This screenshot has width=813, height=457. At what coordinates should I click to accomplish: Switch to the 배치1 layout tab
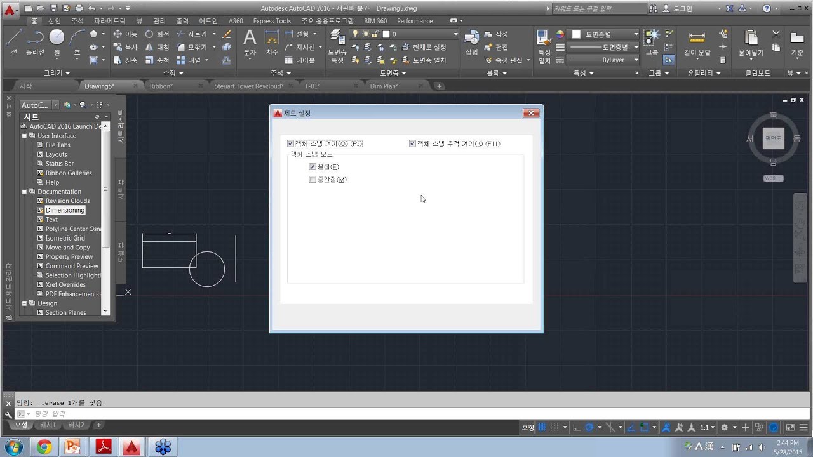48,425
